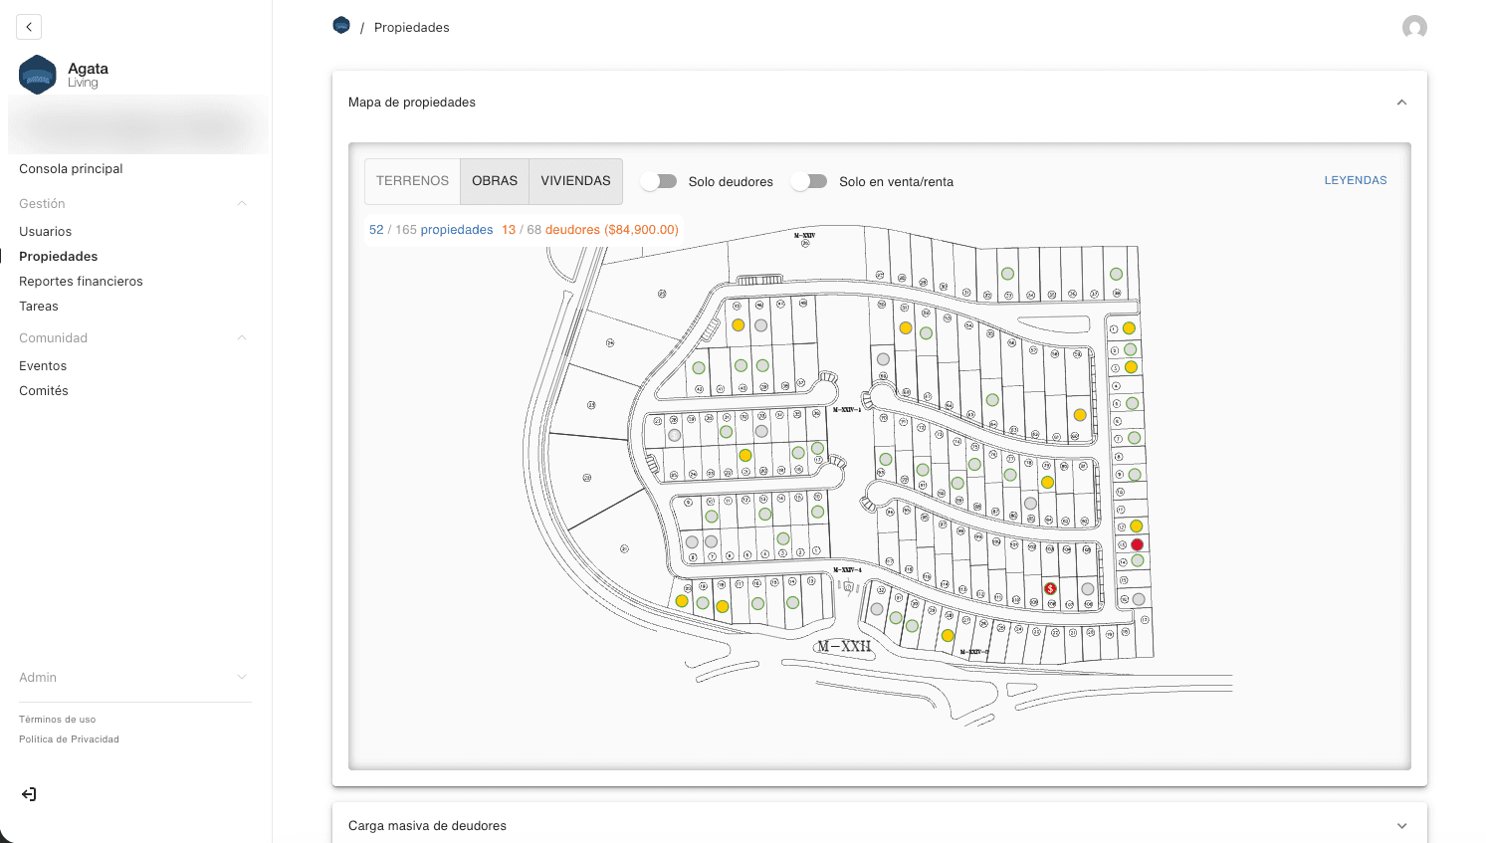
Task: Switch to the OBRAS tab
Action: click(x=494, y=180)
